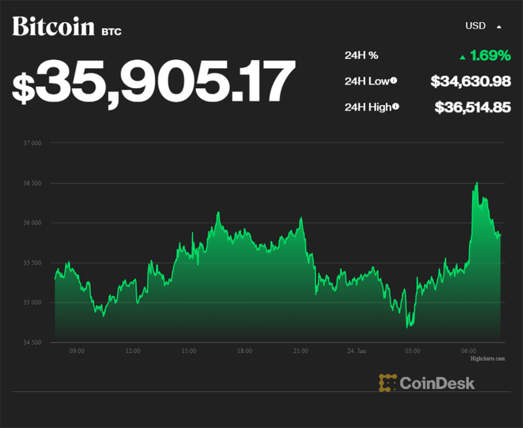Click the green up-triangle beside 1.69%
The image size is (523, 428).
pos(462,57)
